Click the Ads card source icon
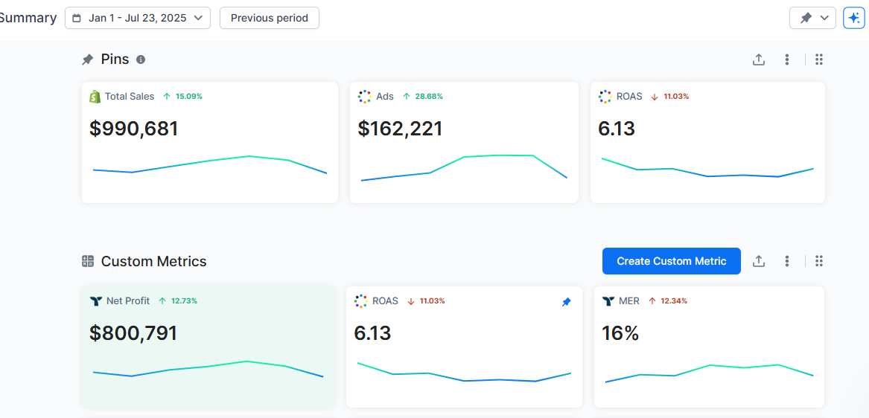Screen dimensions: 869x418 (x=364, y=97)
